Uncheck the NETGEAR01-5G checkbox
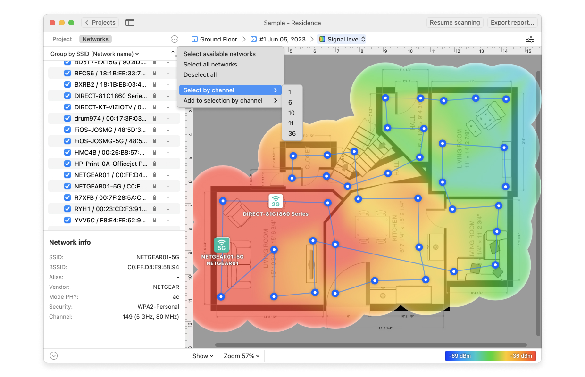This screenshot has width=585, height=377. [67, 186]
